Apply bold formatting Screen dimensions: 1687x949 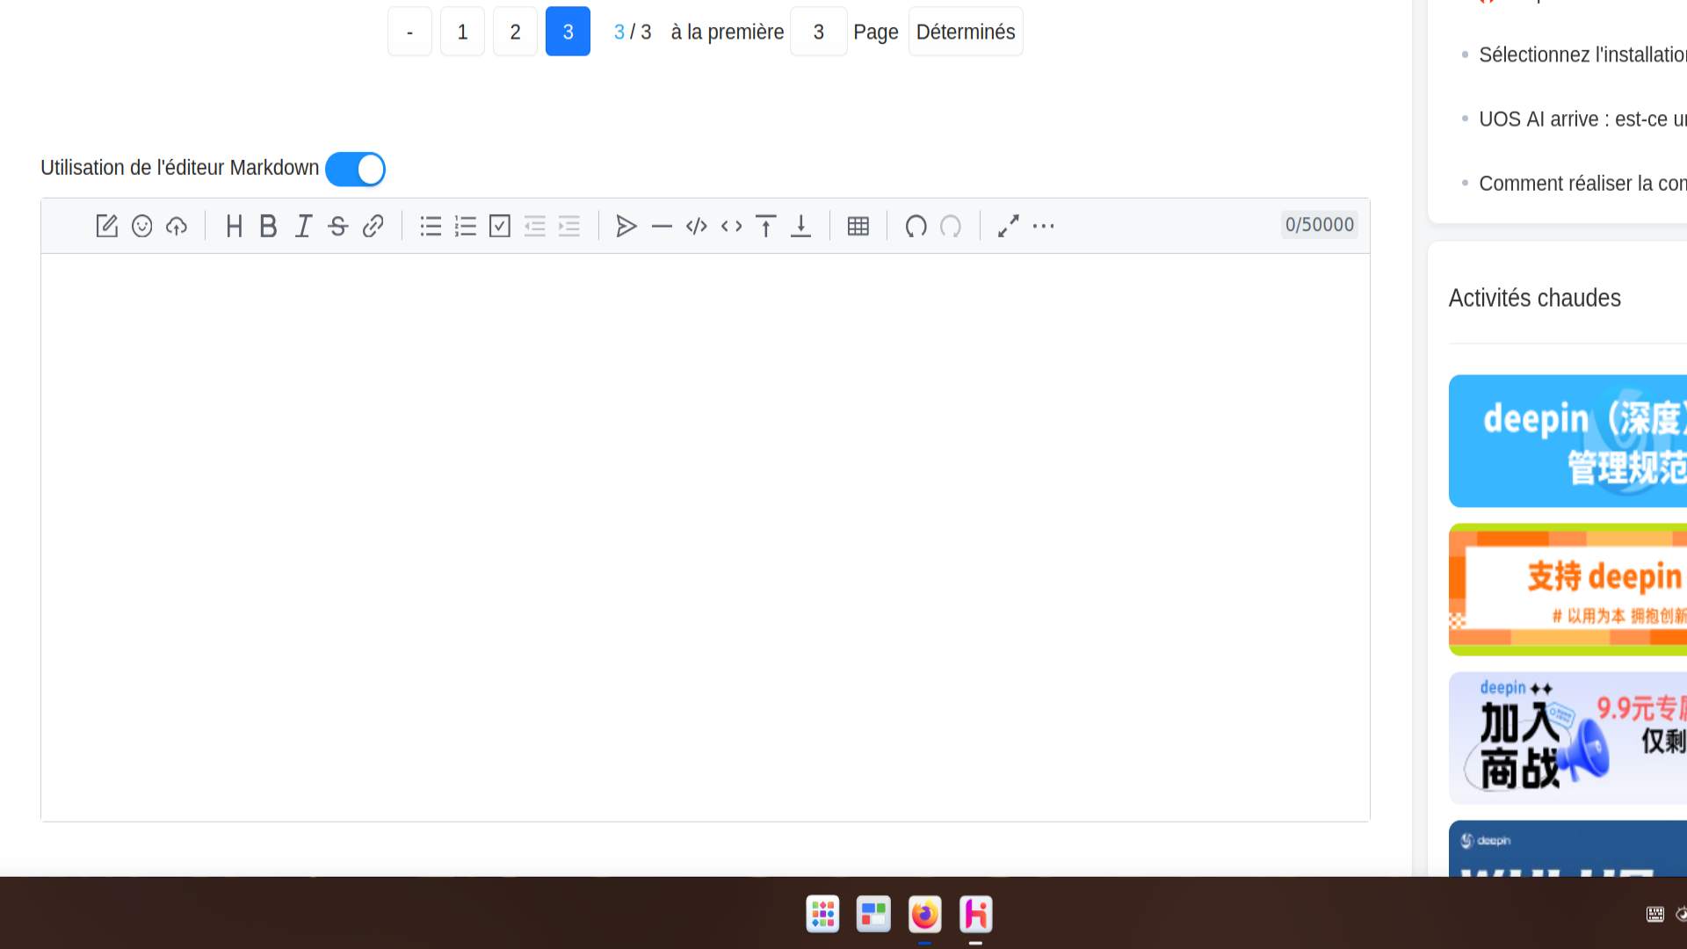click(x=268, y=226)
